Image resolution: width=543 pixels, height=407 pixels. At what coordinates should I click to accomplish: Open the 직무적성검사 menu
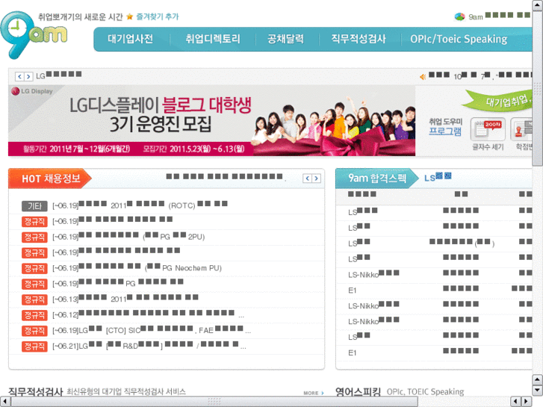pos(359,39)
